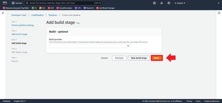Viewport: 222px width, 103px height.
Task: Launch the CloudShell terminal icon
Action: (x=154, y=3)
